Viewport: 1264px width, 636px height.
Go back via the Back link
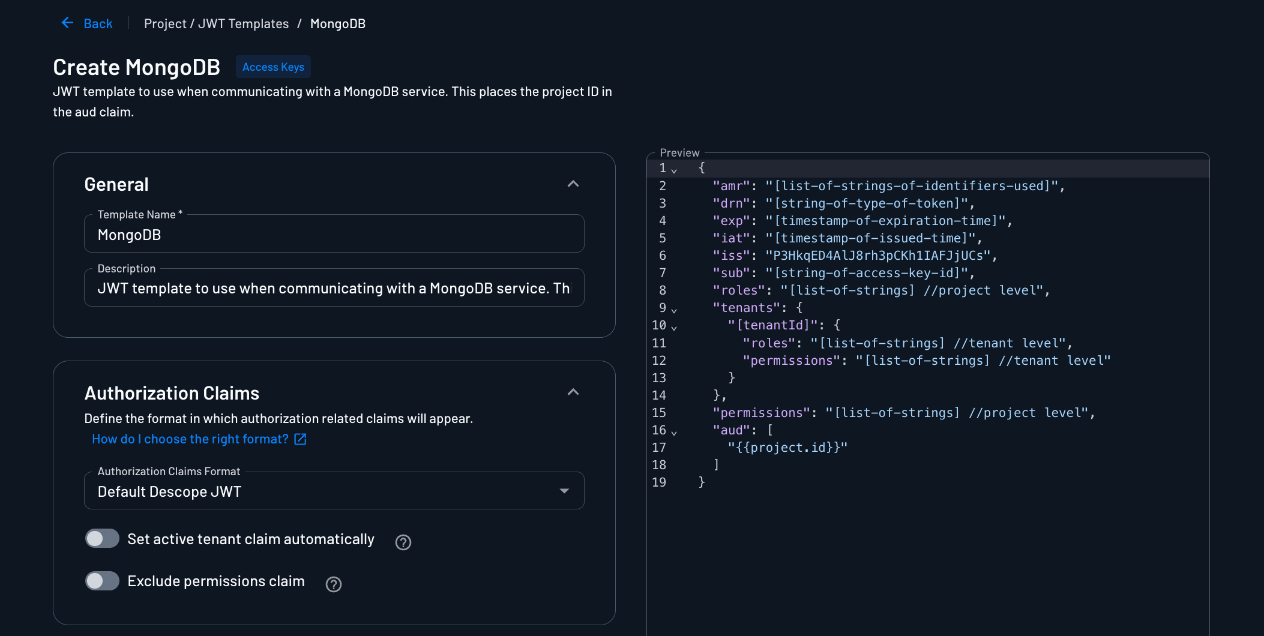(98, 23)
